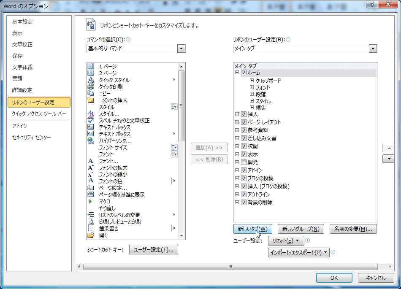The image size is (401, 289).
Task: Expand the 段落 group
Action: (x=252, y=94)
